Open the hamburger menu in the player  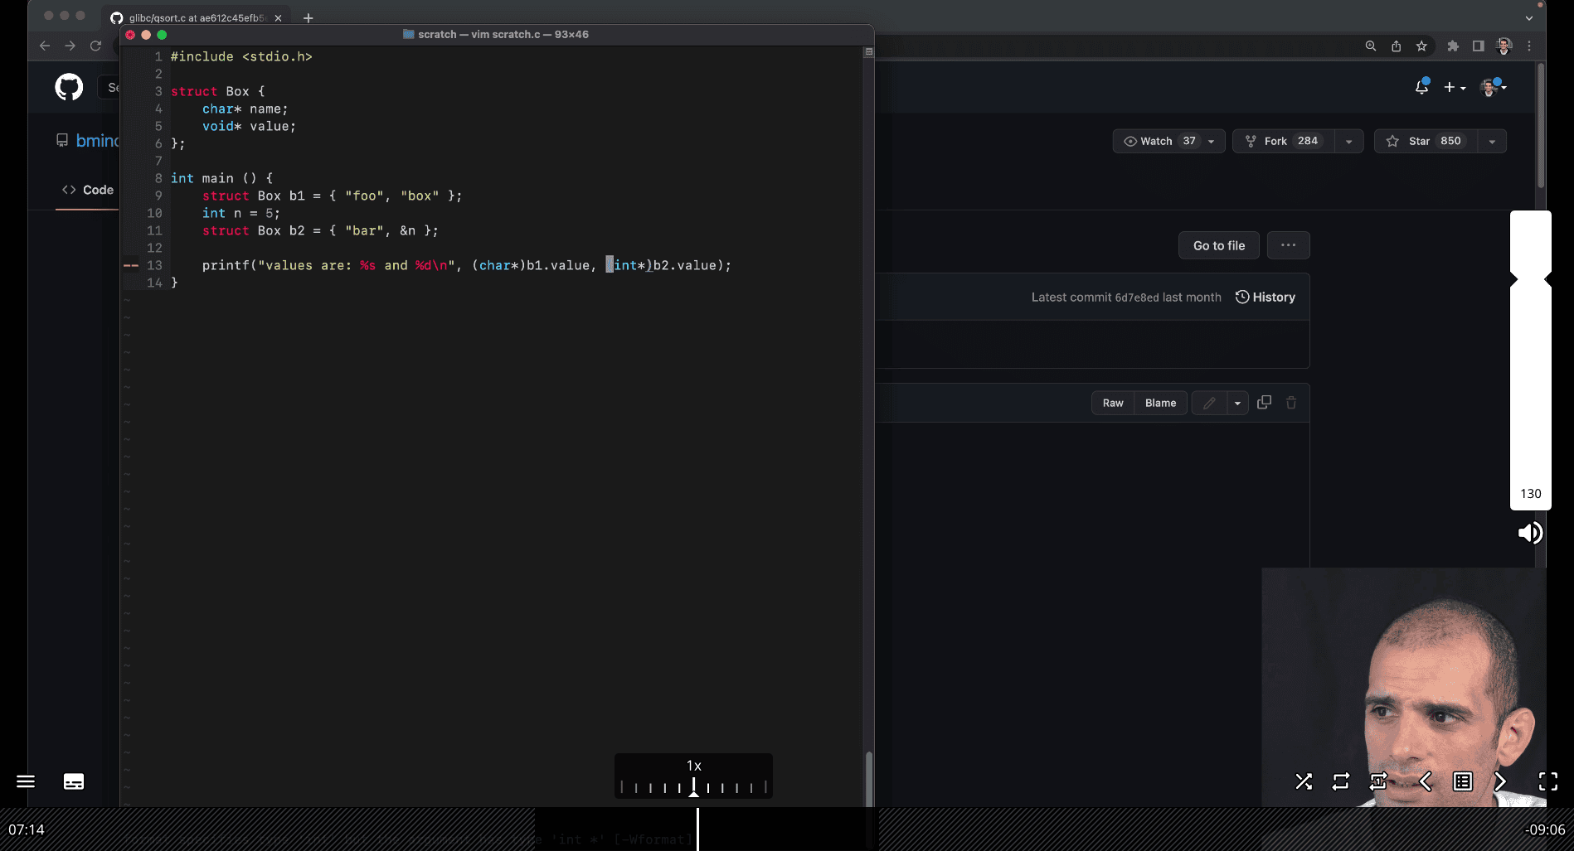pyautogui.click(x=26, y=781)
